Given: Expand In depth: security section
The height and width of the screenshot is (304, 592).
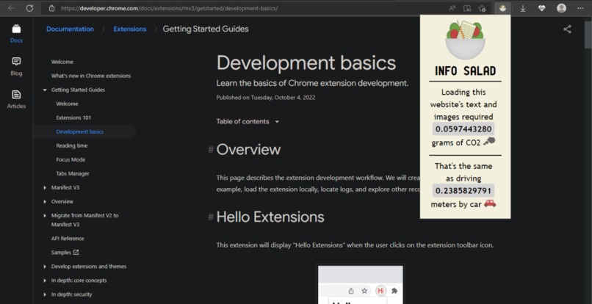Looking at the screenshot, I should [45, 294].
